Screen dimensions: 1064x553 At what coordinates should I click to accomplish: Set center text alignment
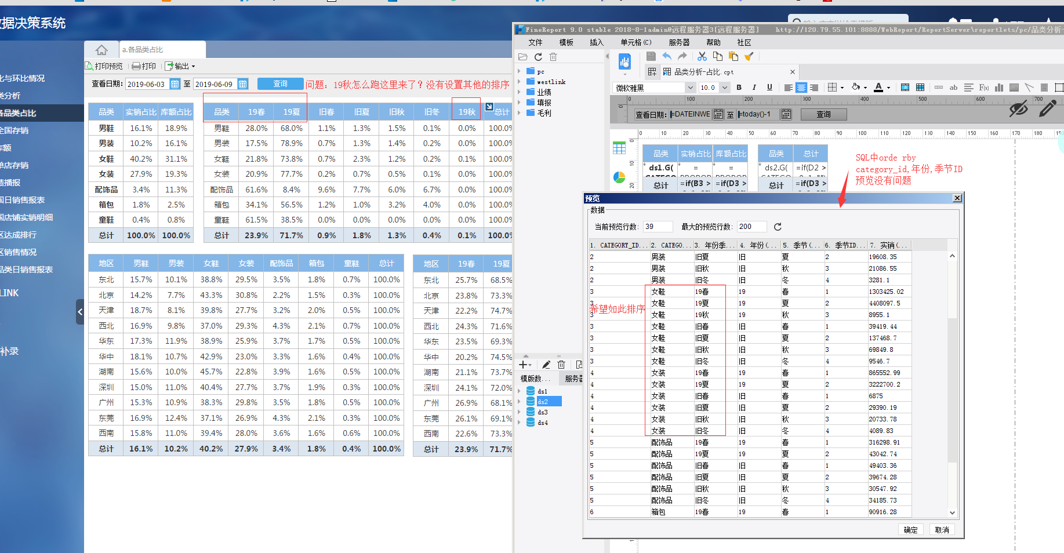pyautogui.click(x=801, y=88)
